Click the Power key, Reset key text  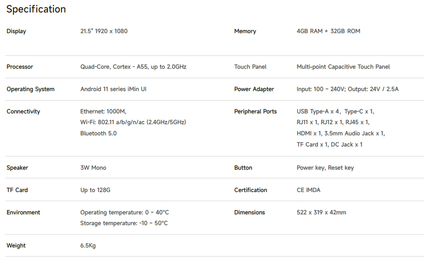(325, 168)
